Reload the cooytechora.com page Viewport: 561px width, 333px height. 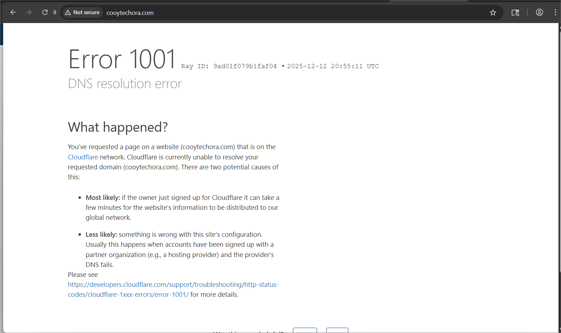coord(45,12)
